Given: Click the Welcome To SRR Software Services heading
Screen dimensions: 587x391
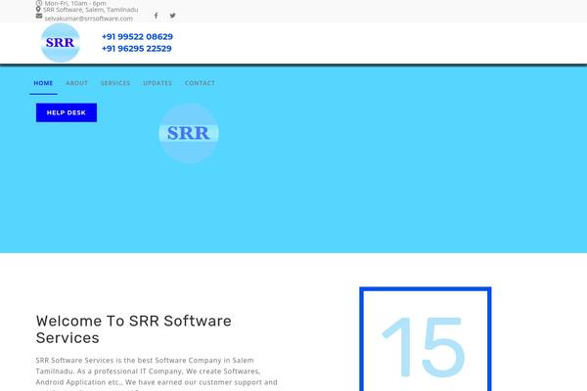Looking at the screenshot, I should coord(134,329).
